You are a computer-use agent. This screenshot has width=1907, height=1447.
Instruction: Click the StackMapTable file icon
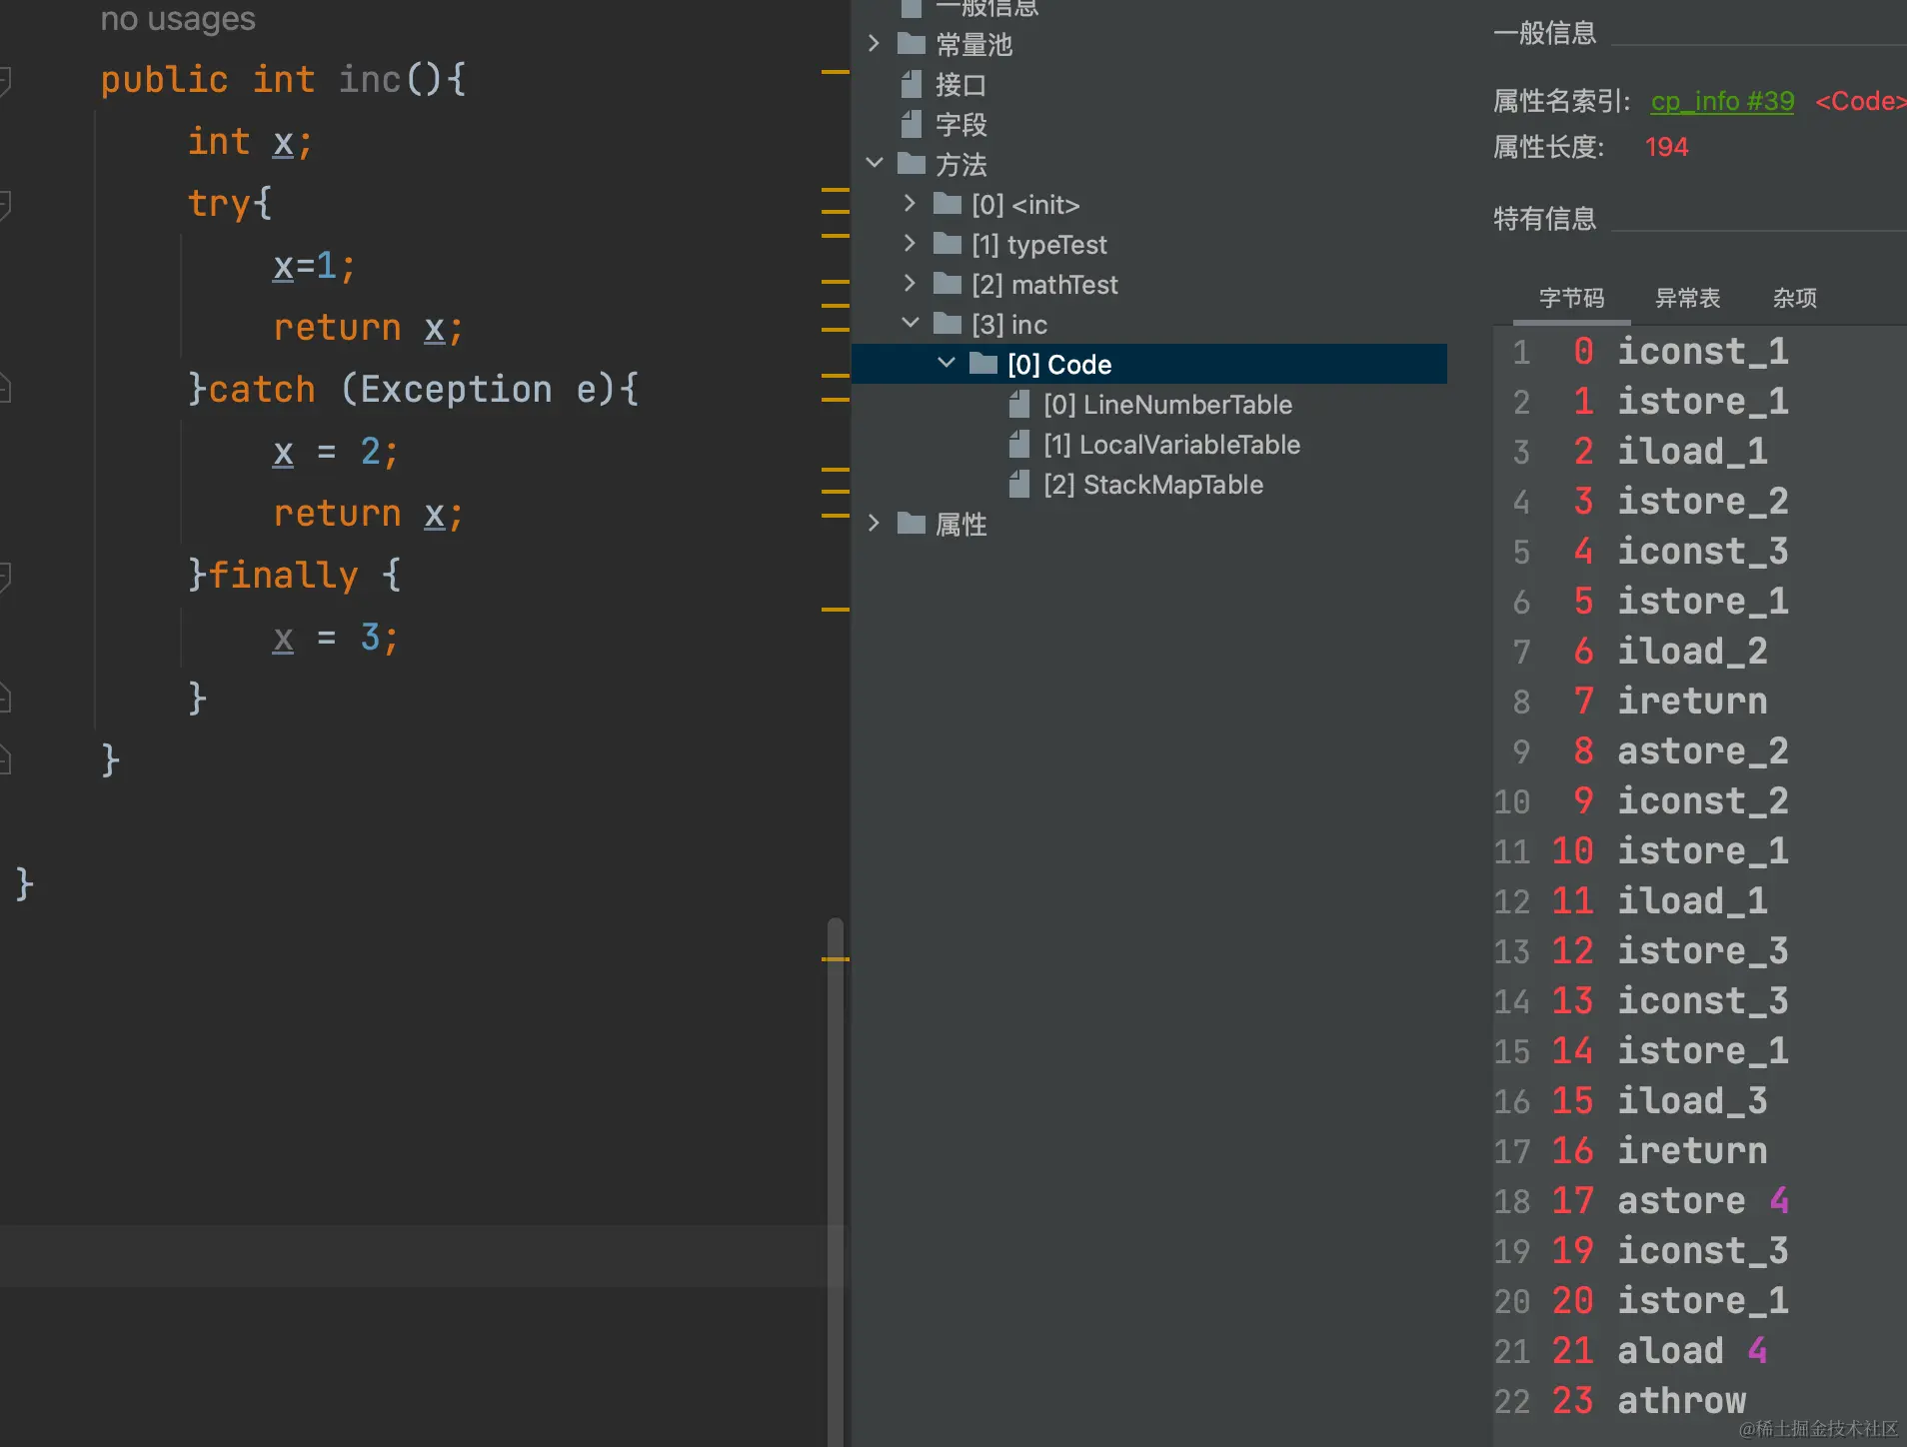[1019, 484]
